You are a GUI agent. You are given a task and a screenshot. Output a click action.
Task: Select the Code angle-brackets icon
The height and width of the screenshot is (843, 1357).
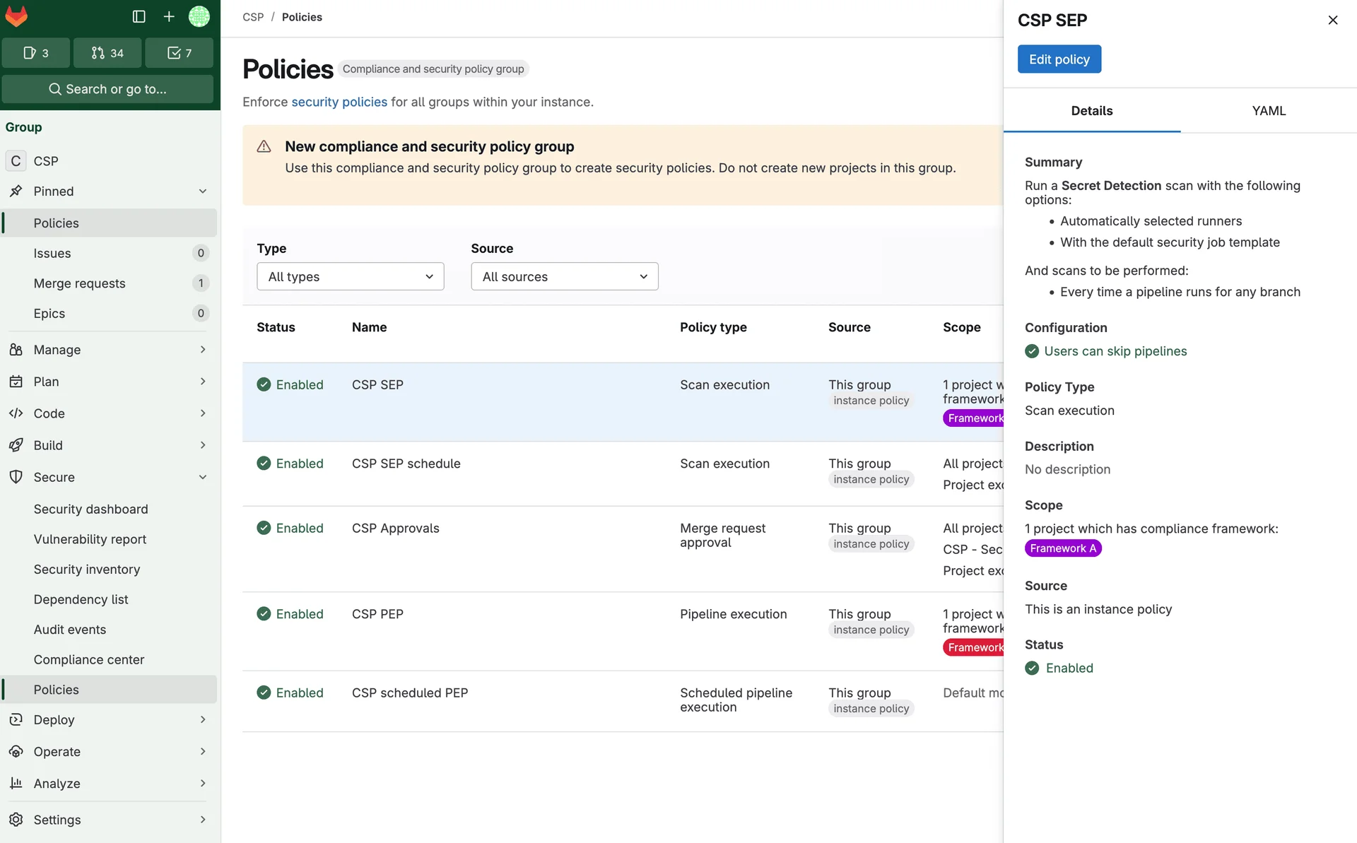pyautogui.click(x=18, y=413)
